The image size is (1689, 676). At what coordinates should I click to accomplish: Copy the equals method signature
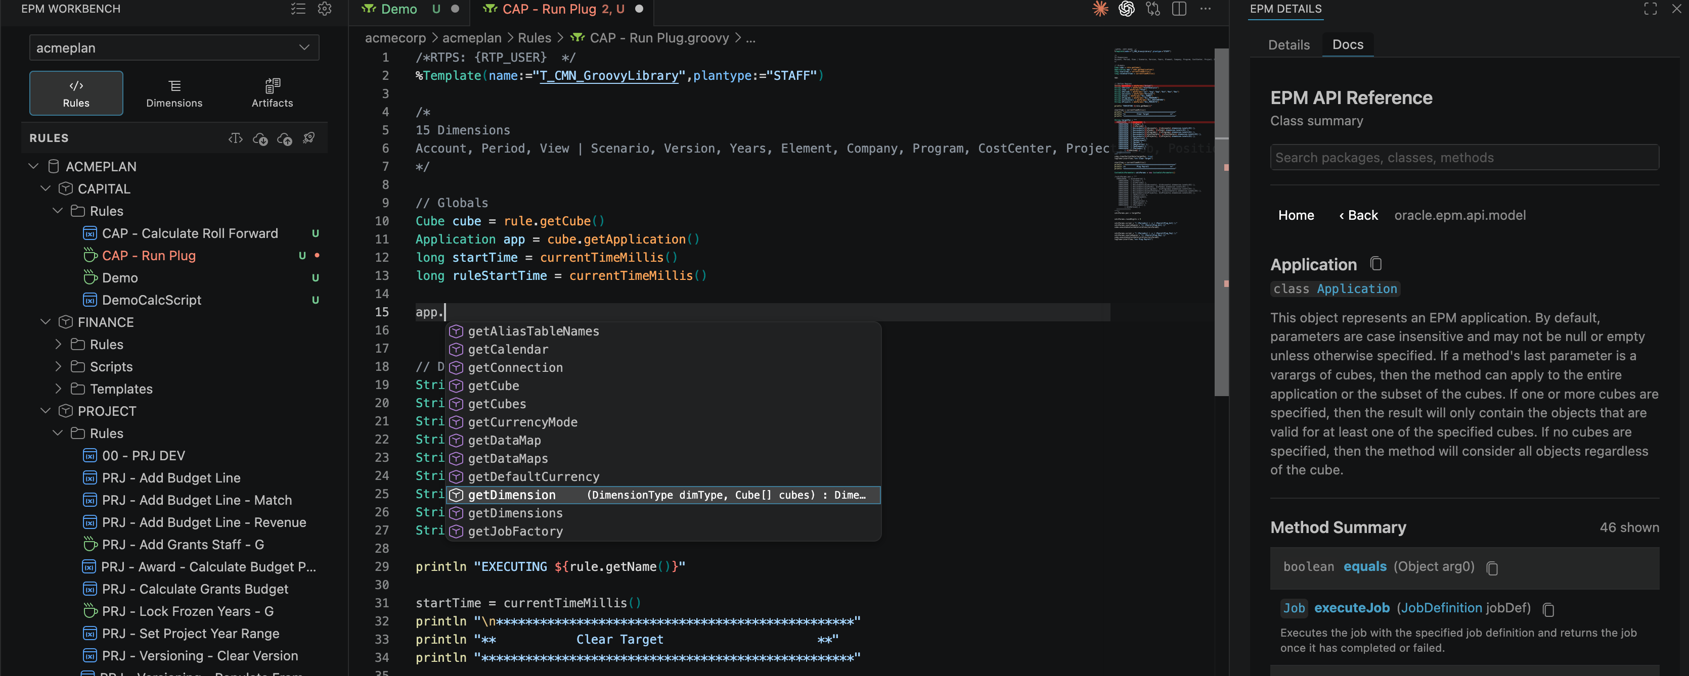[1492, 568]
